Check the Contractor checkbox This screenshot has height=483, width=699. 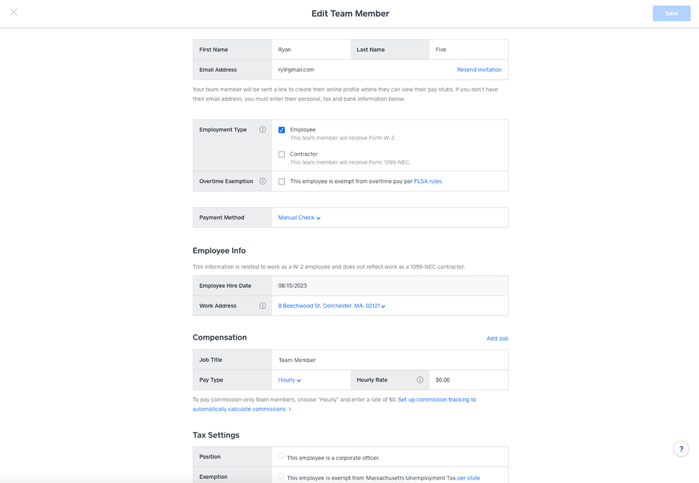[x=282, y=154]
